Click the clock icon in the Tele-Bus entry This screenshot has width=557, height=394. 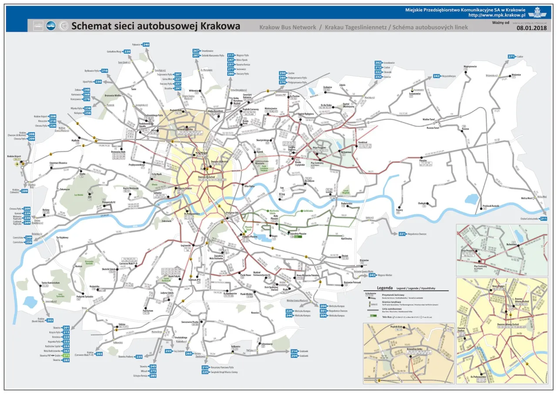point(421,317)
